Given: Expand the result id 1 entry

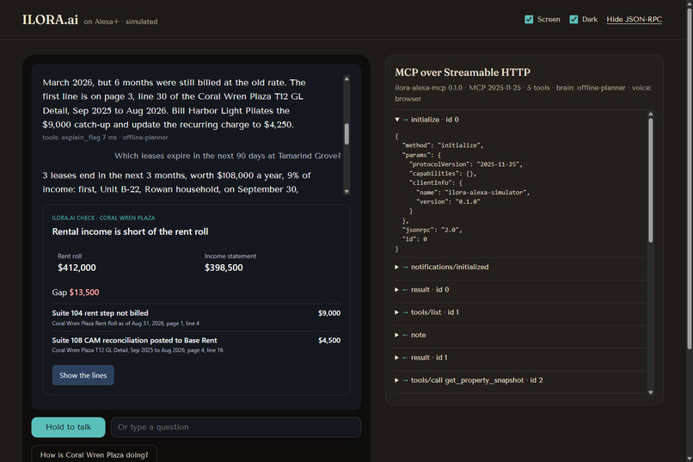Looking at the screenshot, I should (x=520, y=357).
